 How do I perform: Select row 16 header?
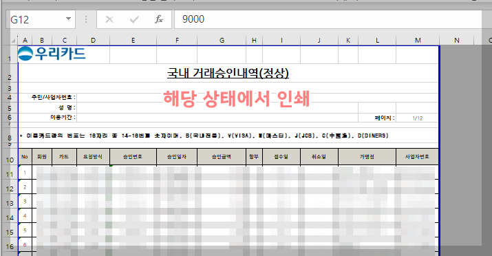10,245
